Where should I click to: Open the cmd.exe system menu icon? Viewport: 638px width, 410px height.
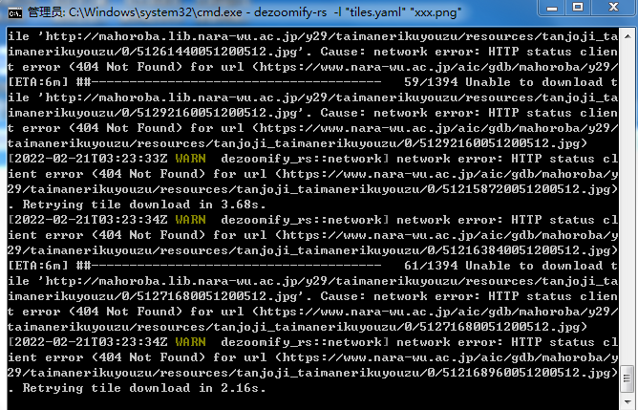tap(13, 10)
